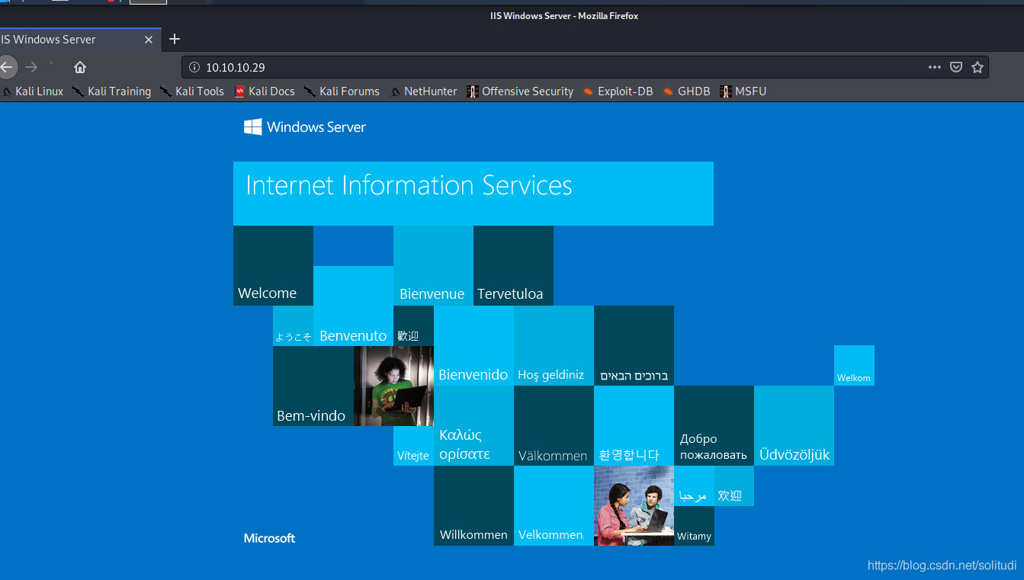1024x580 pixels.
Task: Click the Willkommen tile
Action: (x=473, y=505)
